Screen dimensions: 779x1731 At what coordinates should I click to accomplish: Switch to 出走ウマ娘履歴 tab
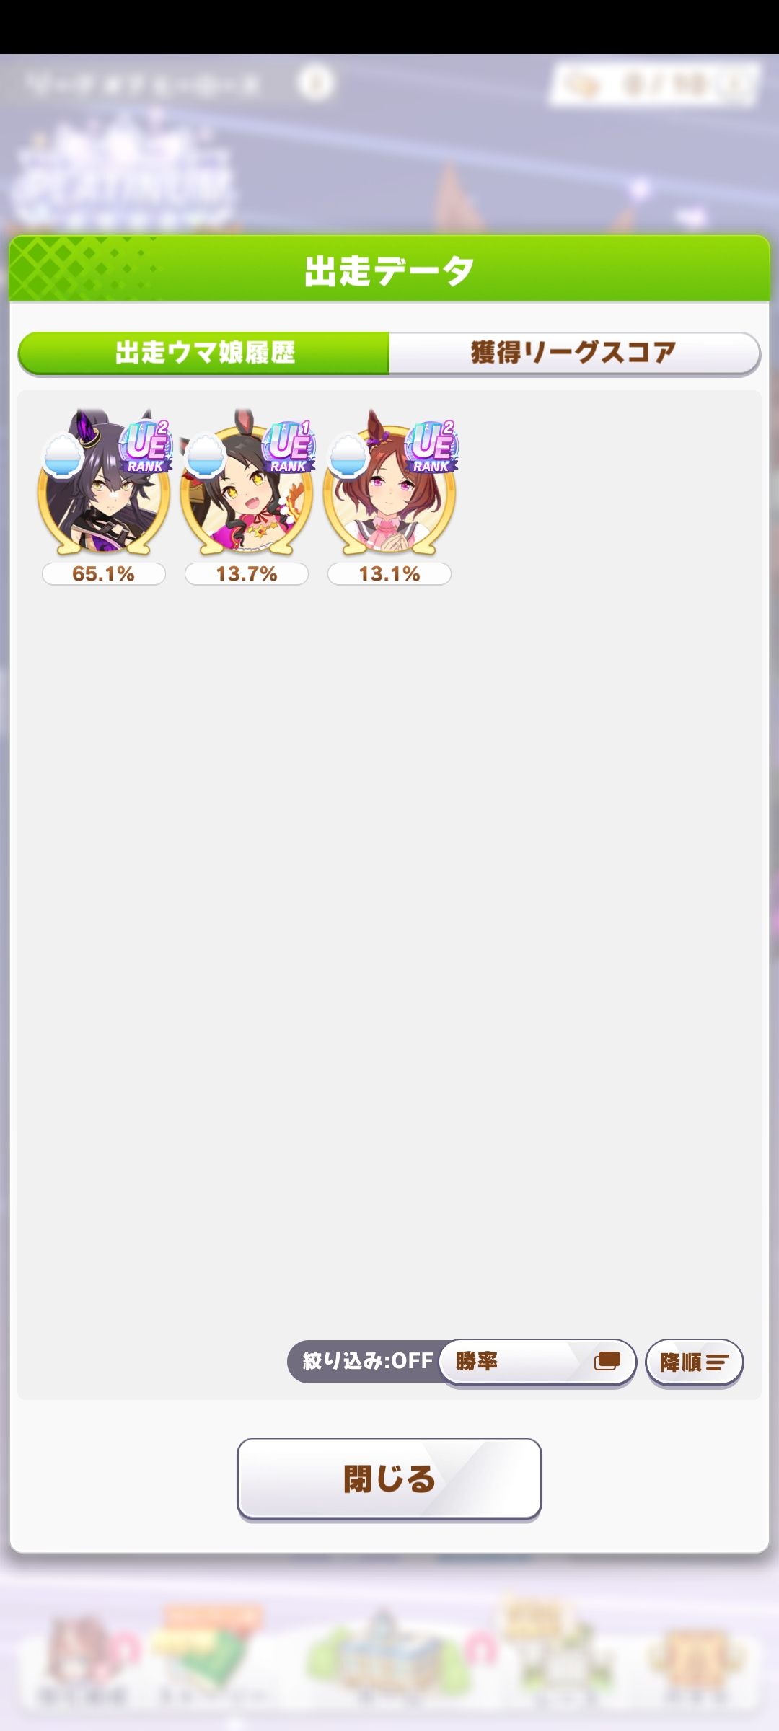(204, 353)
